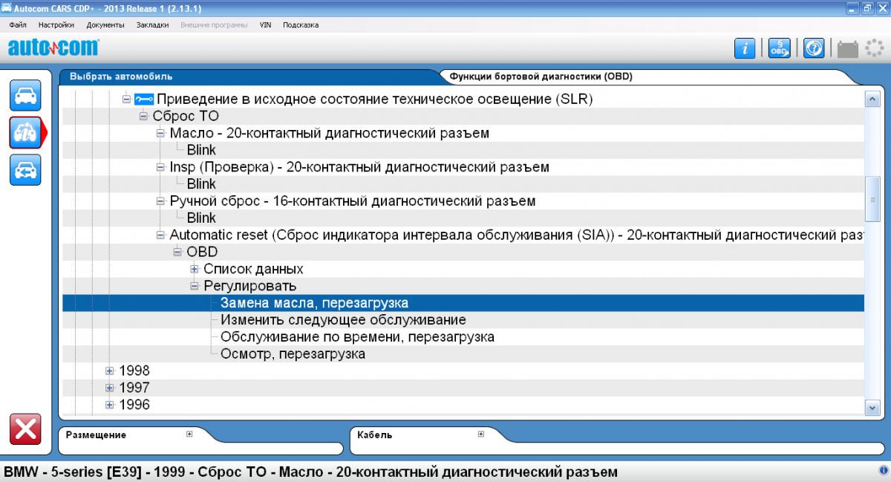Collapse the OBD tree node
The image size is (891, 482).
(177, 252)
